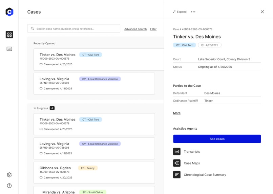This screenshot has width=273, height=194.
Task: Click the FG - Felony tag
Action: [x=88, y=168]
